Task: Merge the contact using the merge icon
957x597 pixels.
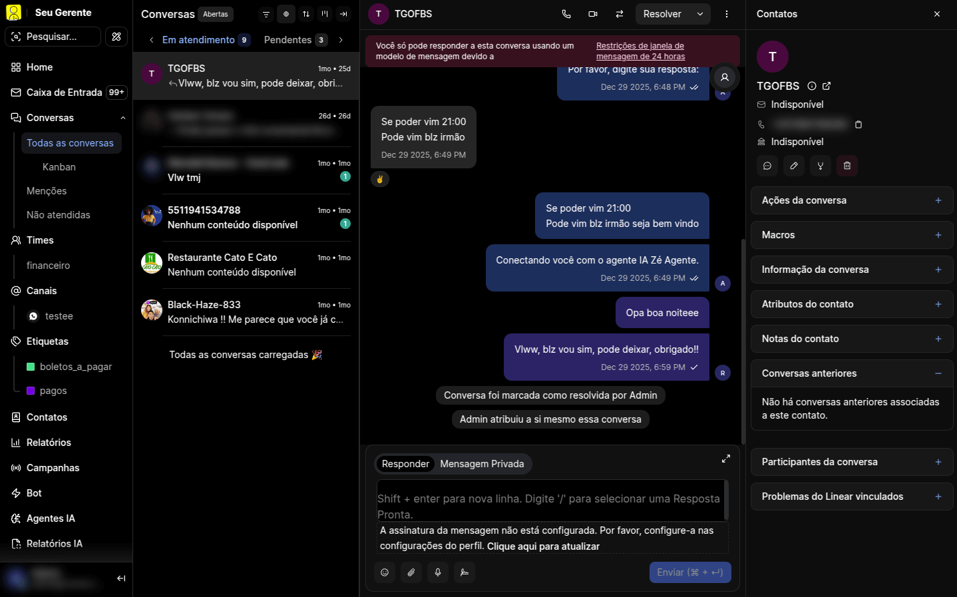Action: click(820, 166)
